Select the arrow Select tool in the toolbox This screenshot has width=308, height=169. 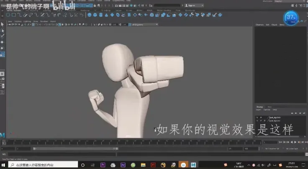point(3,24)
